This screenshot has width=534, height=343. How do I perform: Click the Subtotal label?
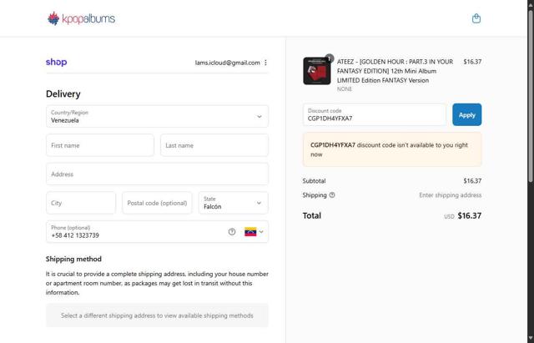(314, 181)
